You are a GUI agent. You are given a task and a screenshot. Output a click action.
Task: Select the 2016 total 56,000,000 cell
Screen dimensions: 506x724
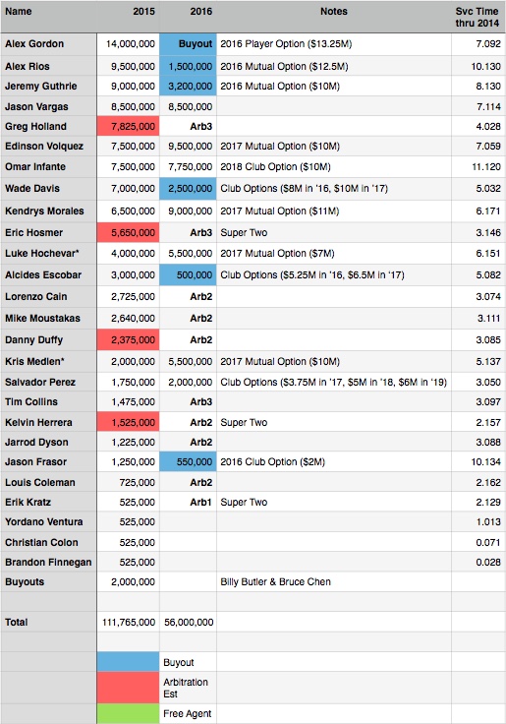189,623
